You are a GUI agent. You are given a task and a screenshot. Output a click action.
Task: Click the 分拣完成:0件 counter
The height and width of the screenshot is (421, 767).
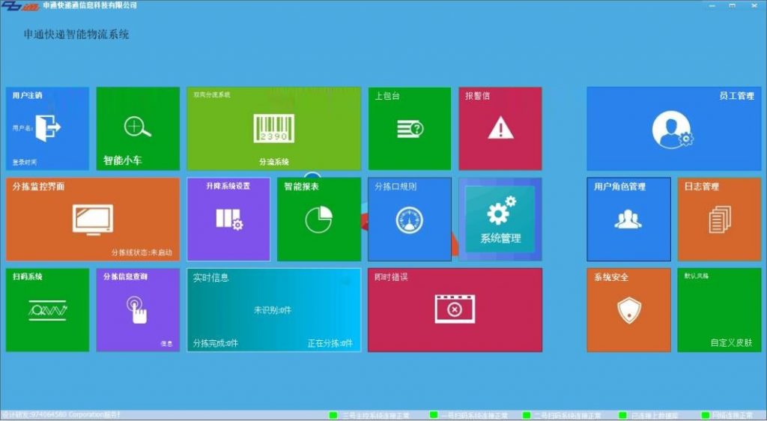(215, 343)
